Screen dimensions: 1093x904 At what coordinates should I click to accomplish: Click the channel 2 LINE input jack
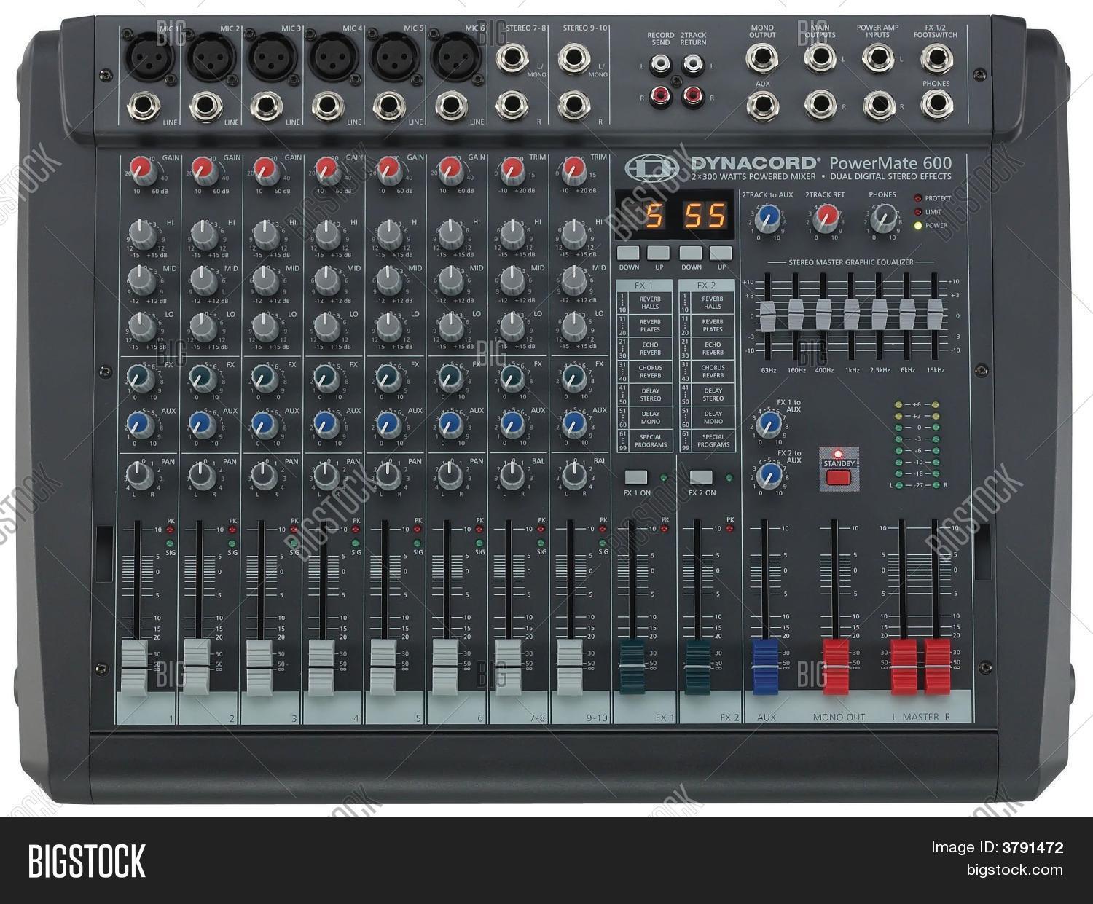pyautogui.click(x=205, y=108)
